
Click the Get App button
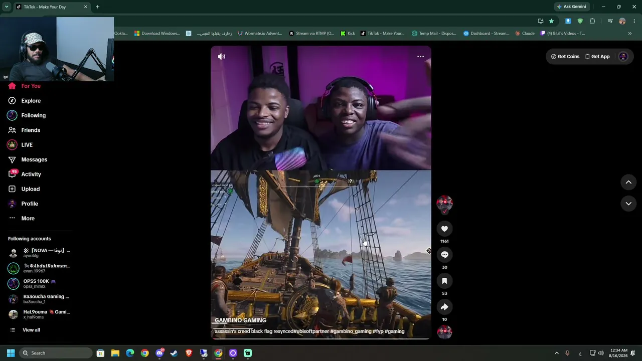click(x=597, y=57)
